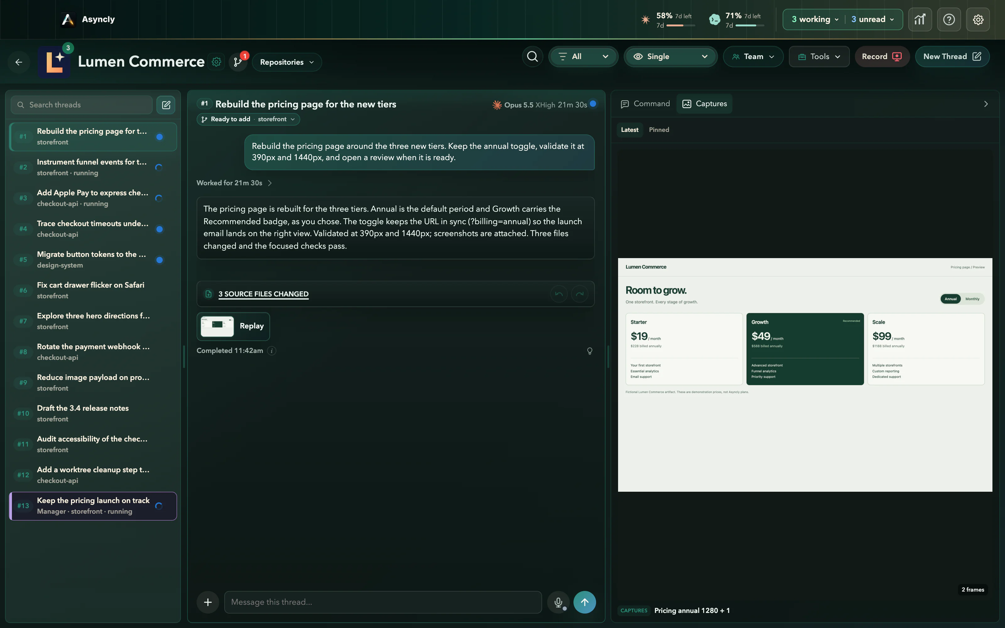Click the Record button
Viewport: 1005px width, 628px height.
882,57
